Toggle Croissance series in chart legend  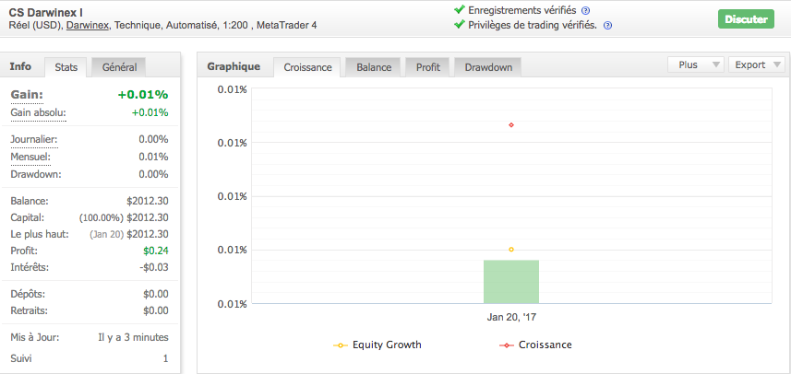pyautogui.click(x=537, y=345)
